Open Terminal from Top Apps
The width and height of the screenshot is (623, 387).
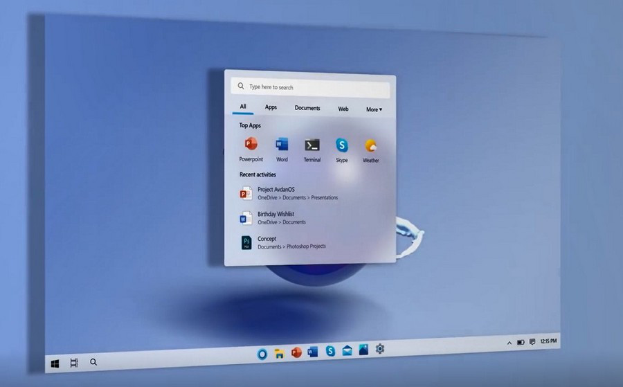312,150
